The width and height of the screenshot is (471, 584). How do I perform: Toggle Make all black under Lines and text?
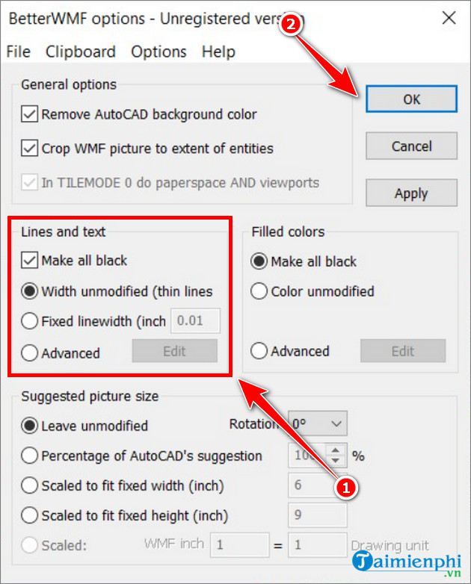30,261
